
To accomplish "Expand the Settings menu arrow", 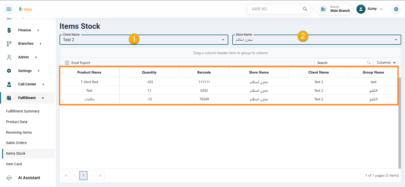I will coord(39,71).
